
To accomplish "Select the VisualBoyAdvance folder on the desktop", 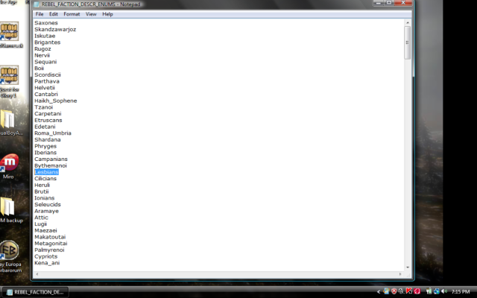I will 10,122.
